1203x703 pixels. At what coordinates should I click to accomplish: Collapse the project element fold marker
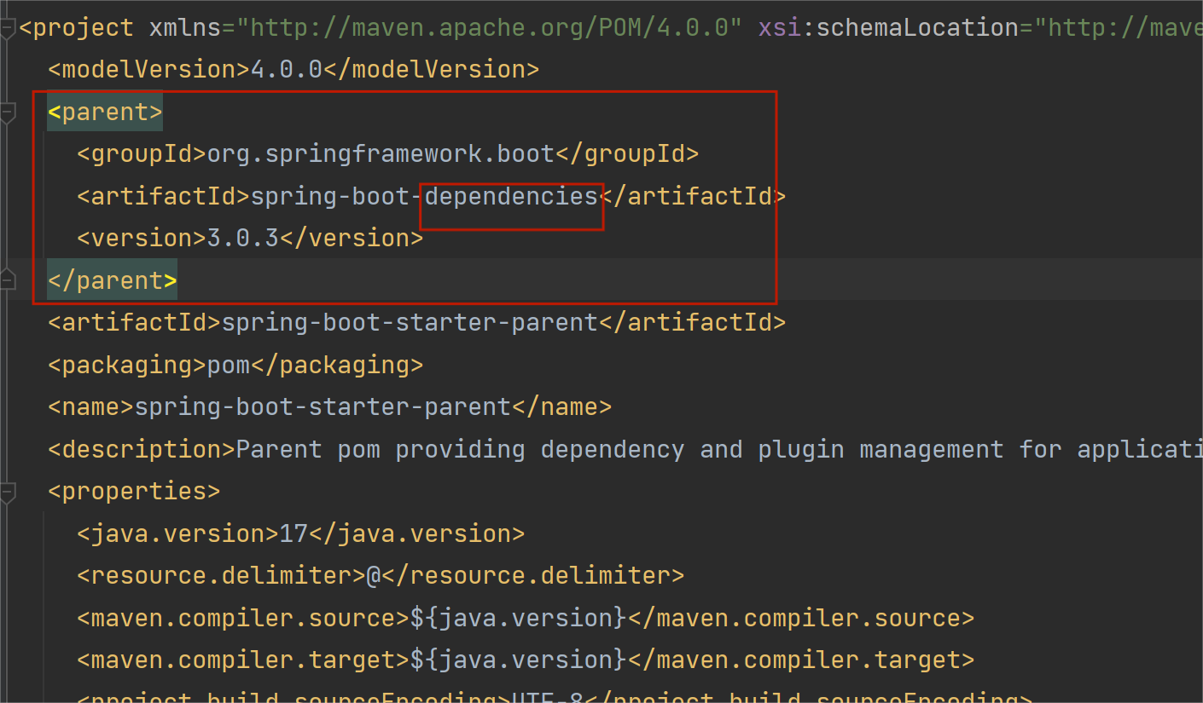pyautogui.click(x=8, y=28)
